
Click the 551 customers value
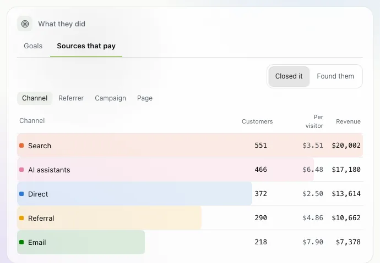260,146
